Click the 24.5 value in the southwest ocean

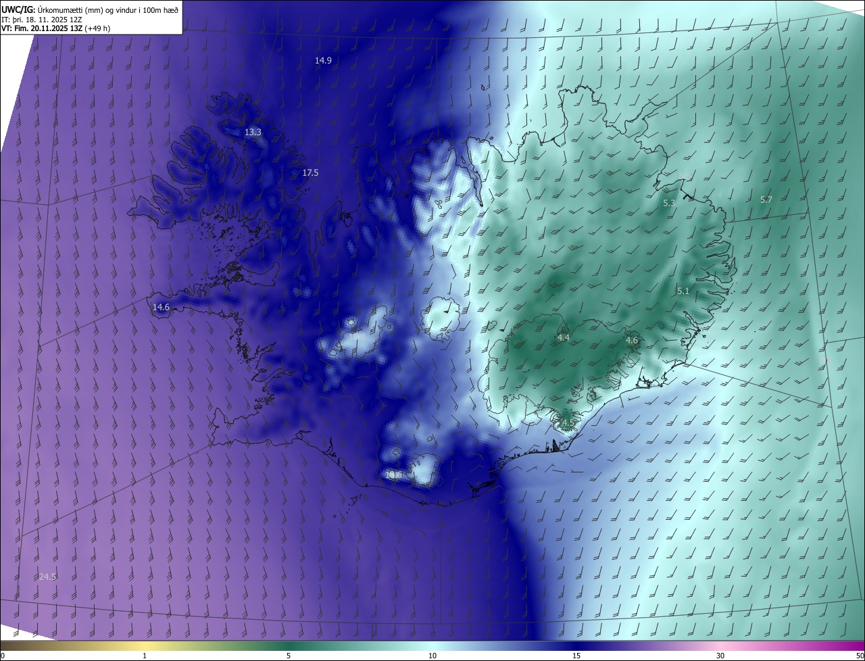point(47,577)
